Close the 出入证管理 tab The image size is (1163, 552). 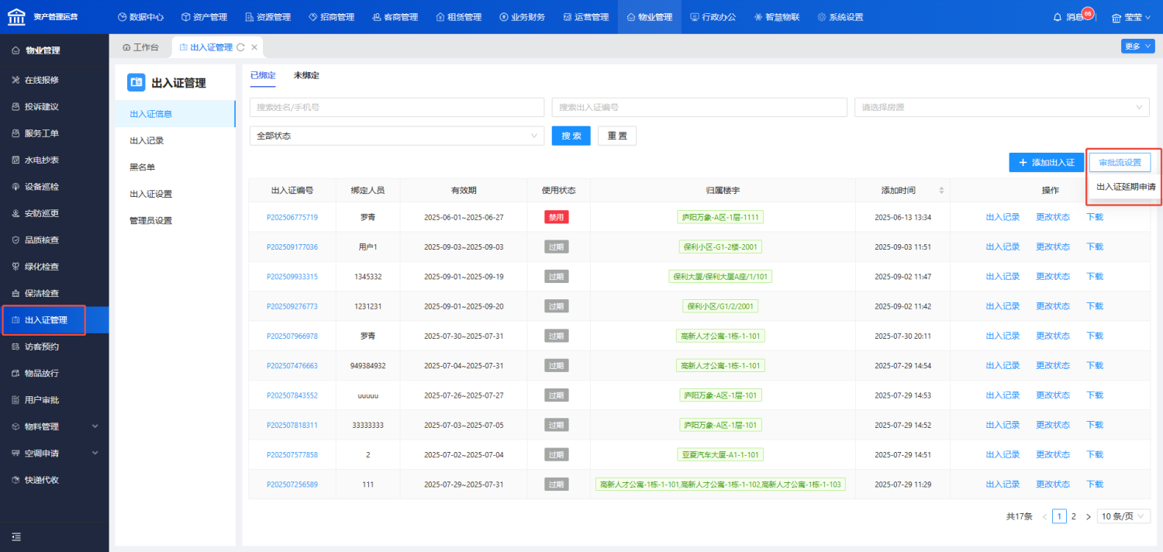tap(254, 47)
